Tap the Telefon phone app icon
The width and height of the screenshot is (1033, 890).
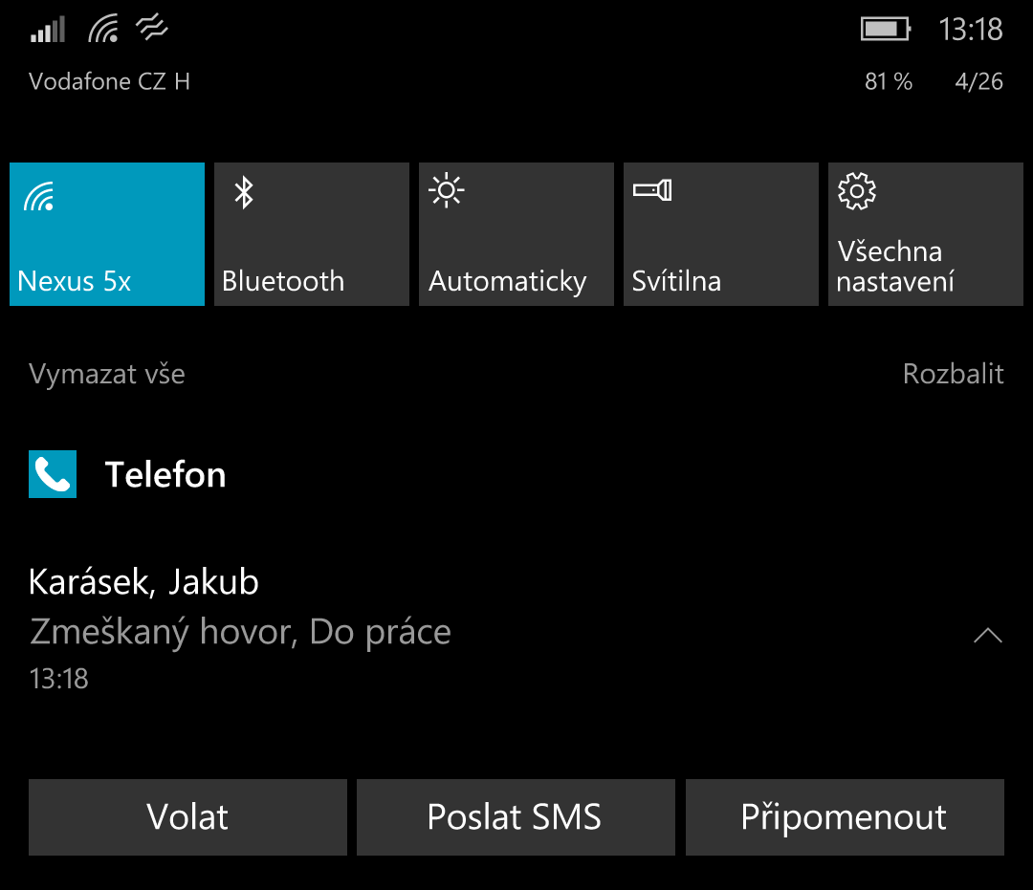[x=53, y=474]
